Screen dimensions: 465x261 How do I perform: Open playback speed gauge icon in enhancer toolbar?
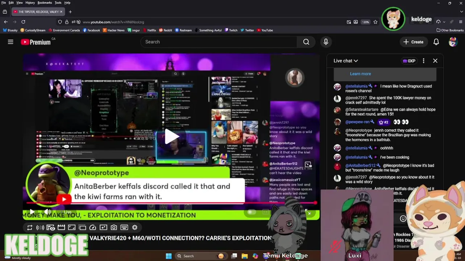(93, 228)
